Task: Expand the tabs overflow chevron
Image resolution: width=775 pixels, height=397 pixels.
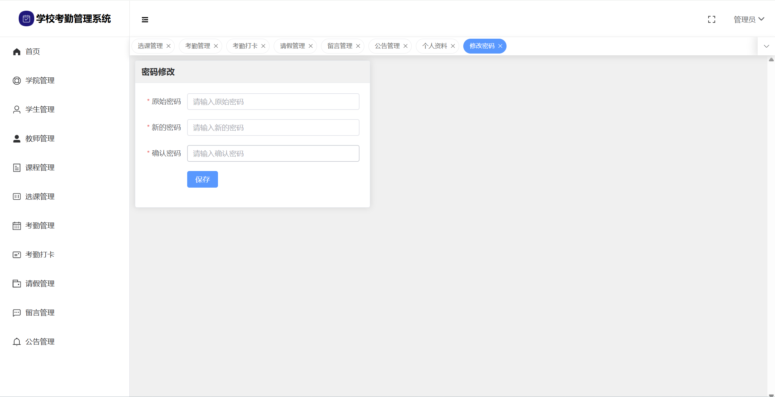Action: click(x=766, y=46)
